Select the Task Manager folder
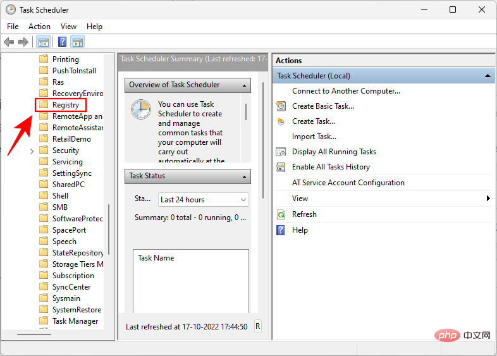 [75, 321]
